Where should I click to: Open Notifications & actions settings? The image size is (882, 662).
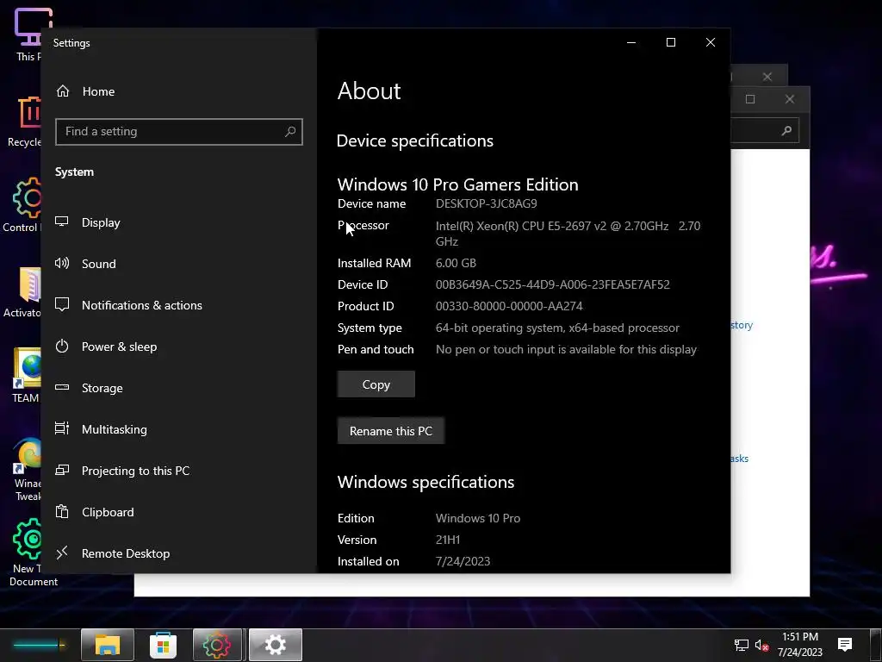tap(179, 305)
